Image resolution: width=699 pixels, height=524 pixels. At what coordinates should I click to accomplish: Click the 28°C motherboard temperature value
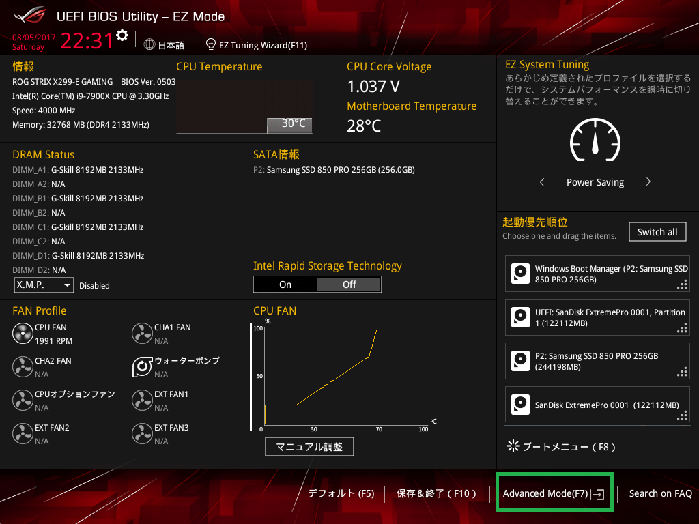click(364, 126)
